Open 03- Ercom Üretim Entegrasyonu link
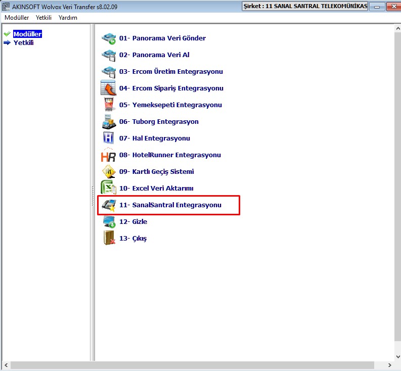 171,71
